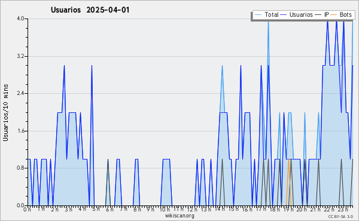Click the '19 h' x-axis label

point(288,209)
